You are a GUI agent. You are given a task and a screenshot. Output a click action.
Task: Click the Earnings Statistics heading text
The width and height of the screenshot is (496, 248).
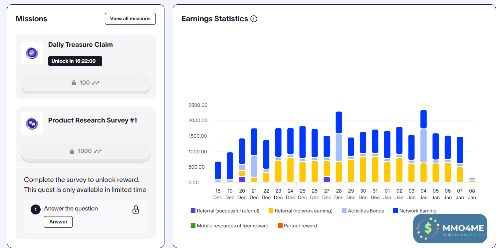point(215,19)
